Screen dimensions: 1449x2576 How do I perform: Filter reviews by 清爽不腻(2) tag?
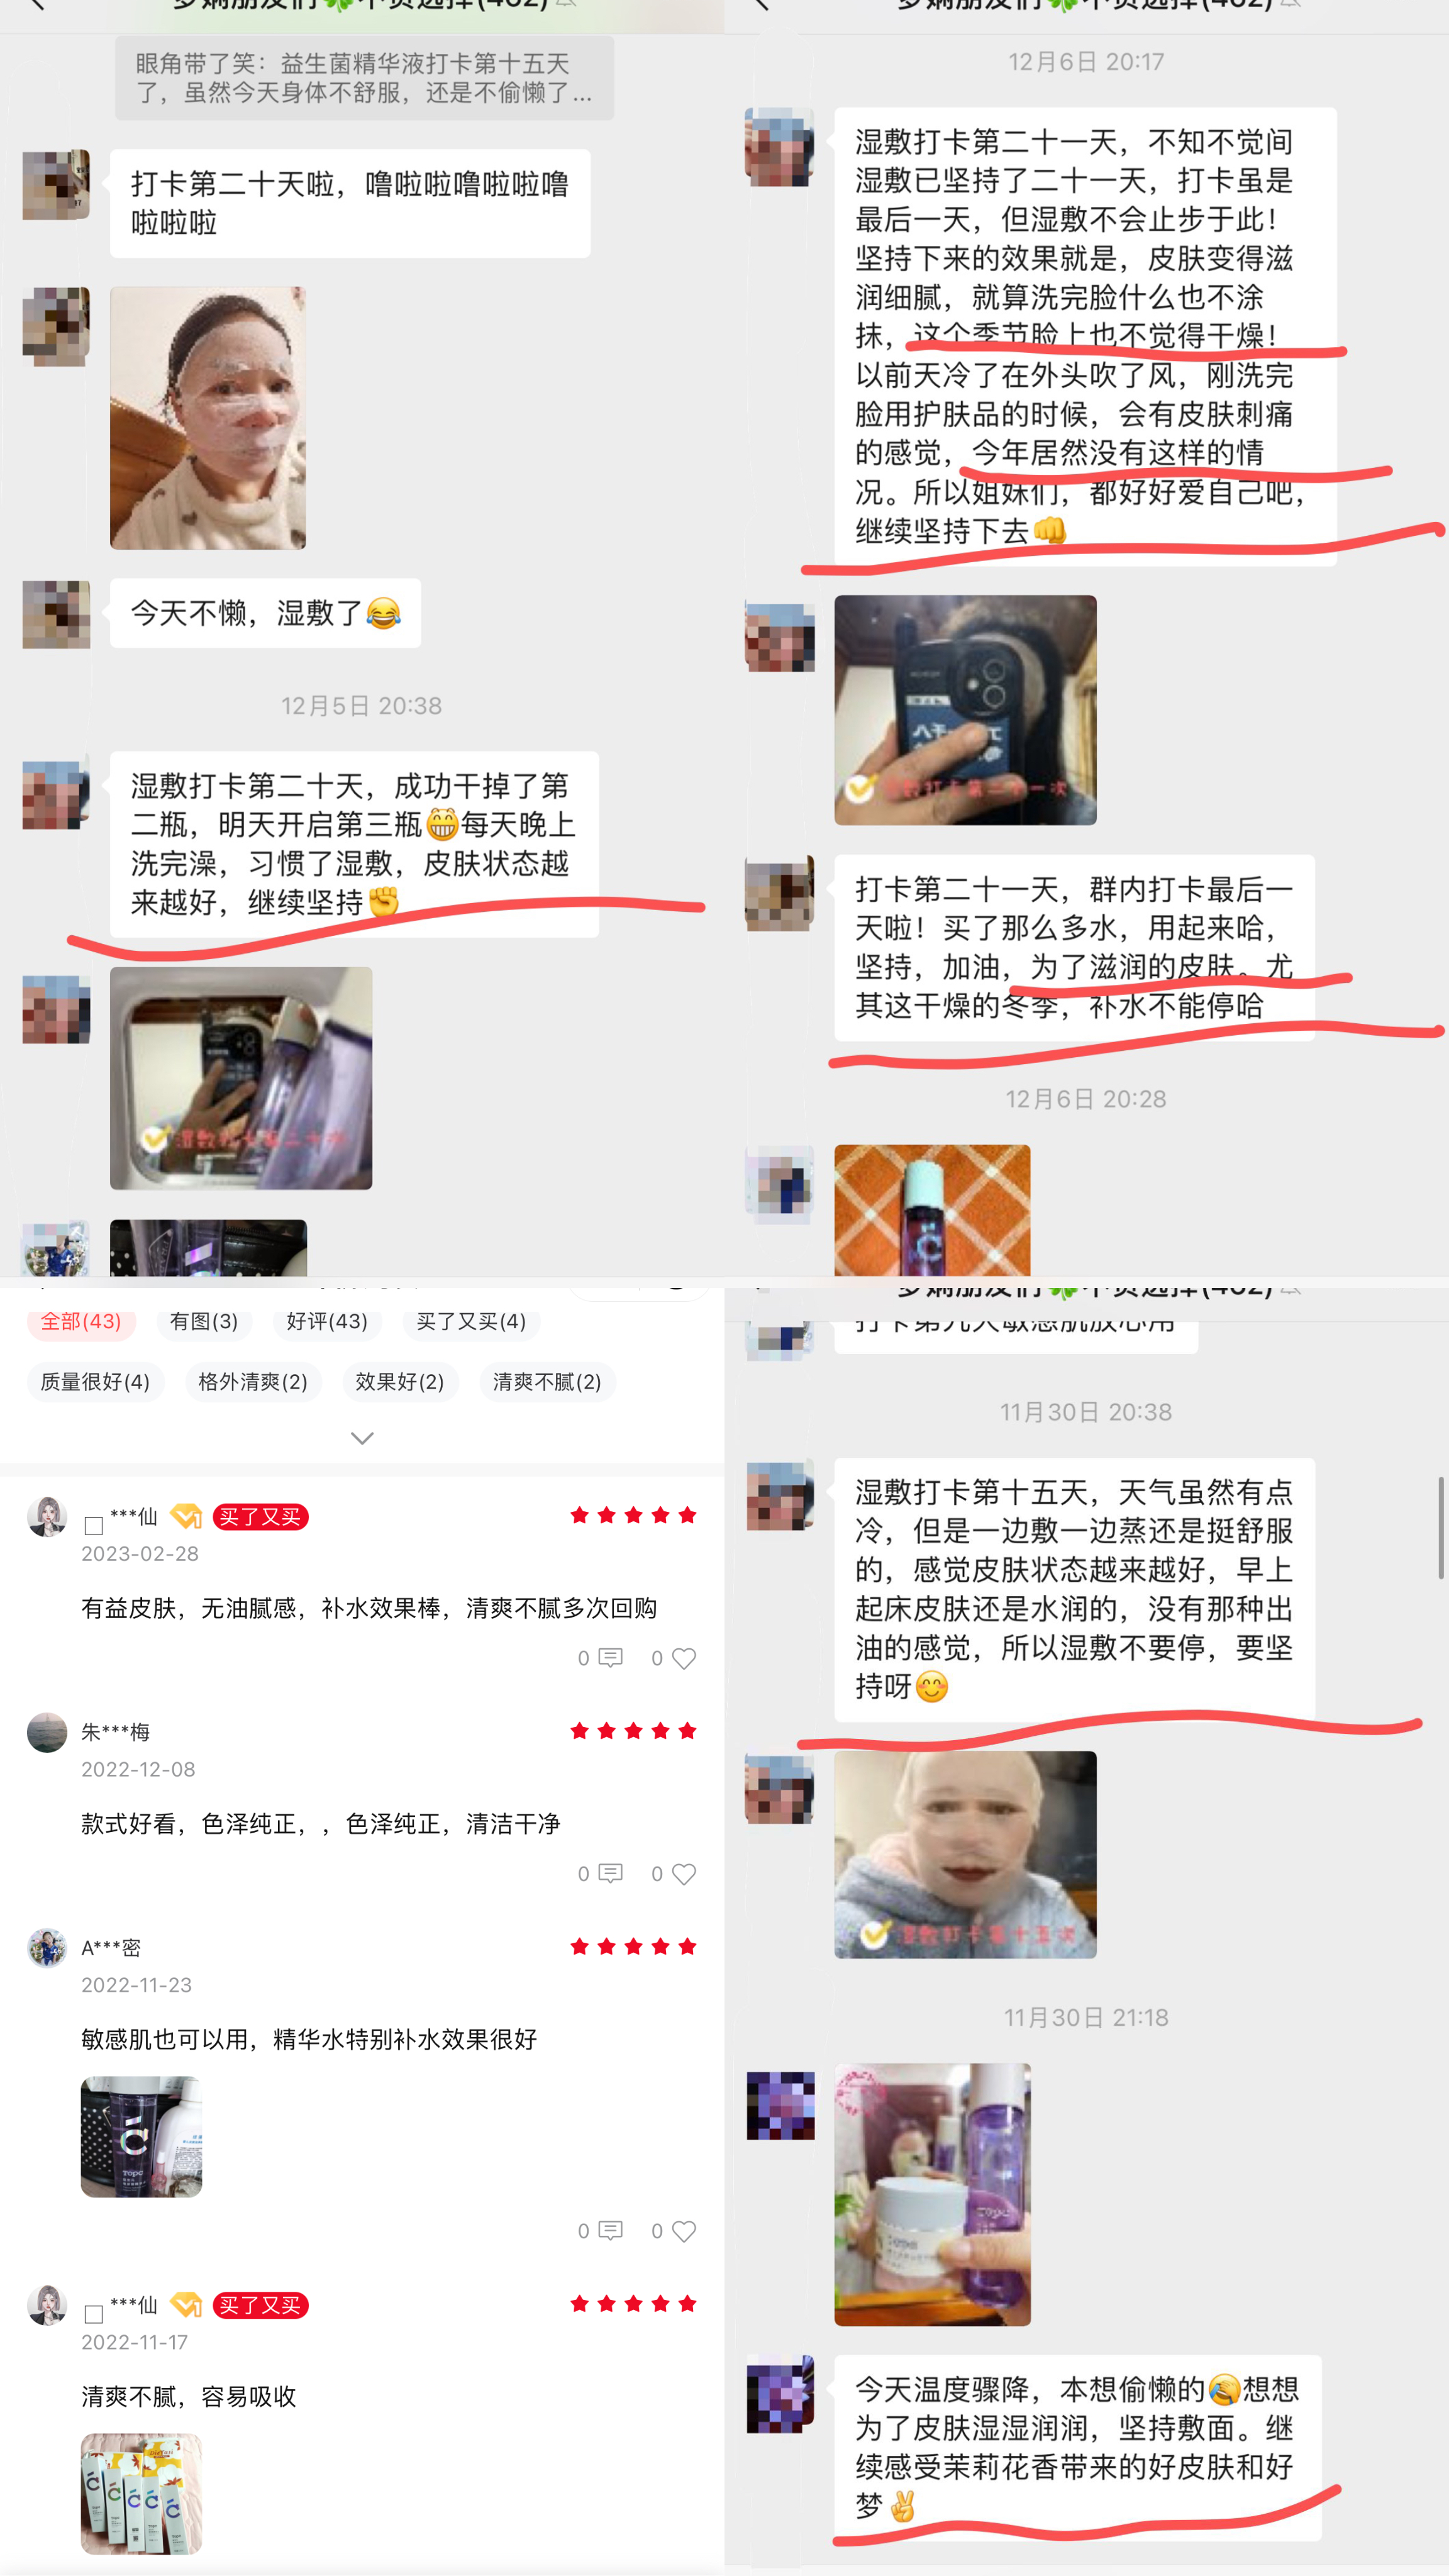(x=547, y=1382)
